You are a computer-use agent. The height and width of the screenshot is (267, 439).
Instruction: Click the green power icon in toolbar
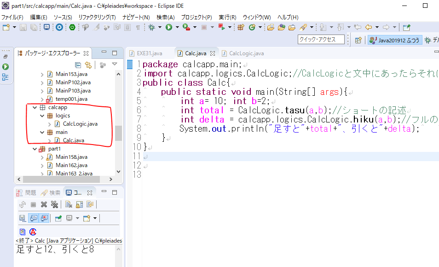pyautogui.click(x=72, y=28)
